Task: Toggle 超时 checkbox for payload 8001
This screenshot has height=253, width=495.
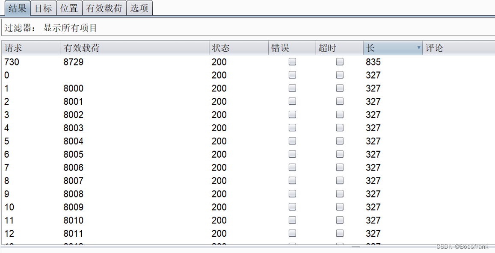Action: click(340, 101)
